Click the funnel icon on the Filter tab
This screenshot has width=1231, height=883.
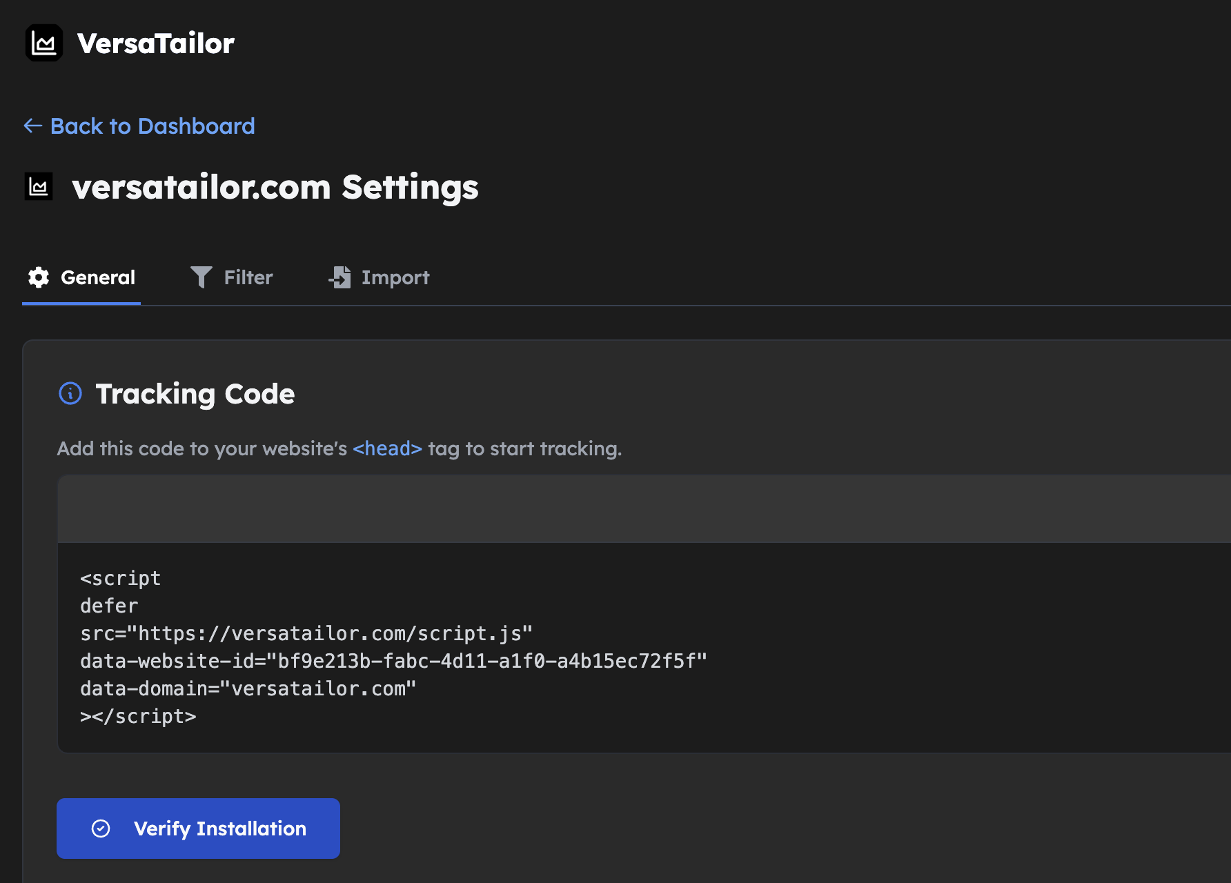201,277
